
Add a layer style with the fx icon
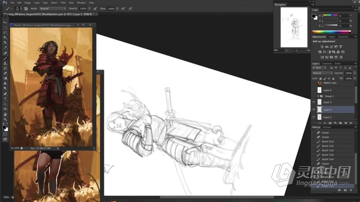[325, 123]
